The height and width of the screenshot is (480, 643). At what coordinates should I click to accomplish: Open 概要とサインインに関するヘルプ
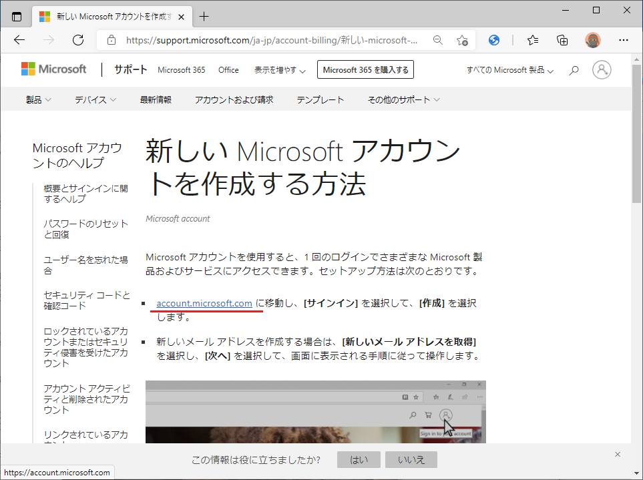[x=85, y=194]
